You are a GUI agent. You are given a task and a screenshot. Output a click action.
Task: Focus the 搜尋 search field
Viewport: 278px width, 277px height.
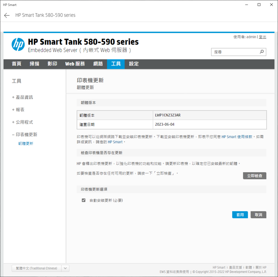(x=238, y=52)
